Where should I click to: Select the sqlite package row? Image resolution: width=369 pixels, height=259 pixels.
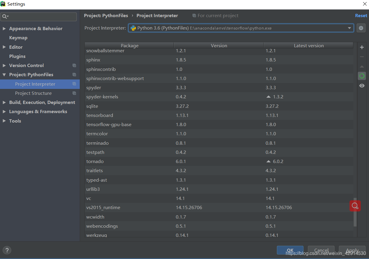(219, 106)
